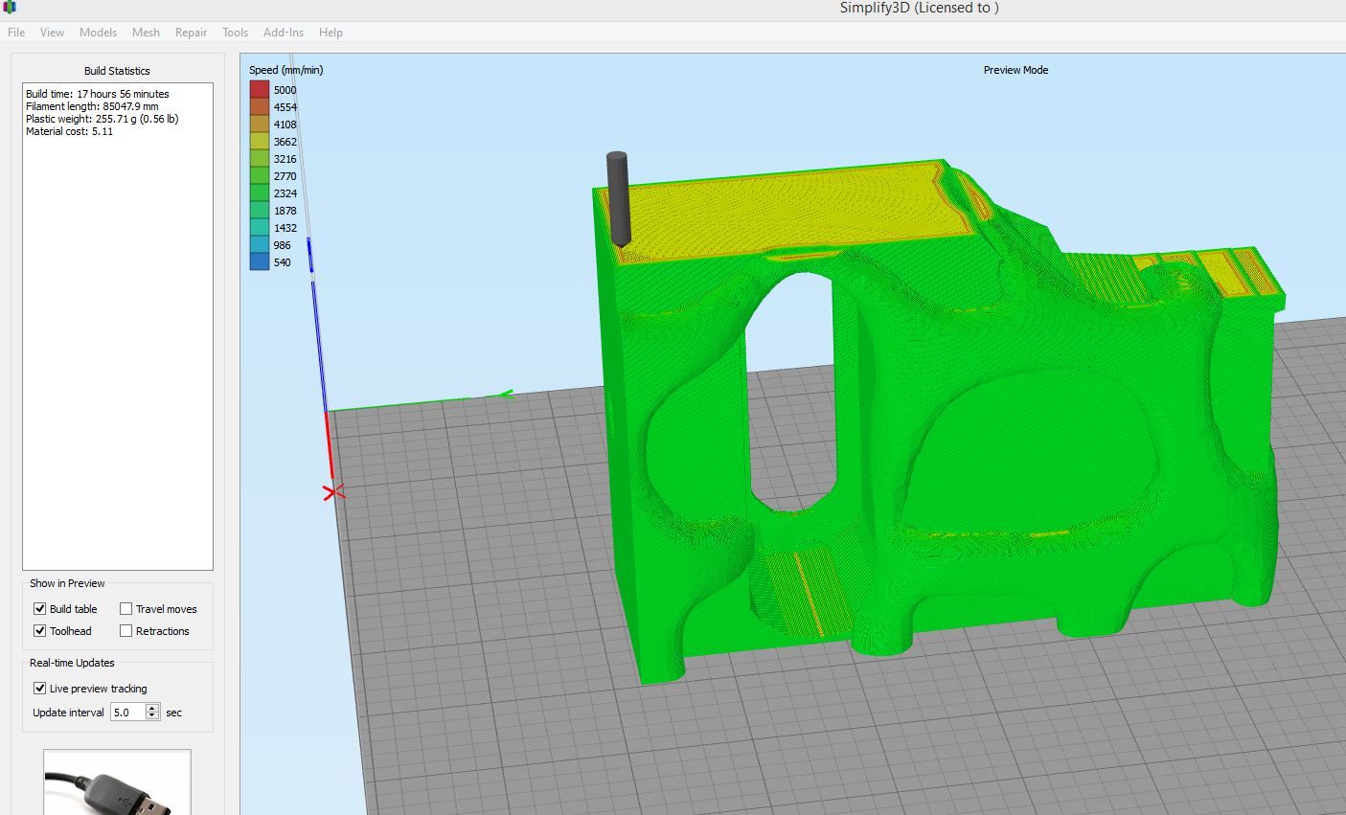Click the red 5000 speed swatch
The height and width of the screenshot is (815, 1346).
click(260, 90)
